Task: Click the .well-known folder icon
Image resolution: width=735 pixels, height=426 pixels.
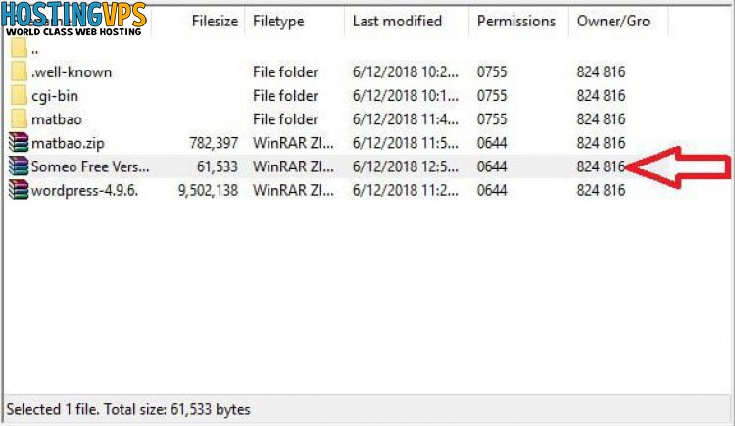Action: (19, 71)
